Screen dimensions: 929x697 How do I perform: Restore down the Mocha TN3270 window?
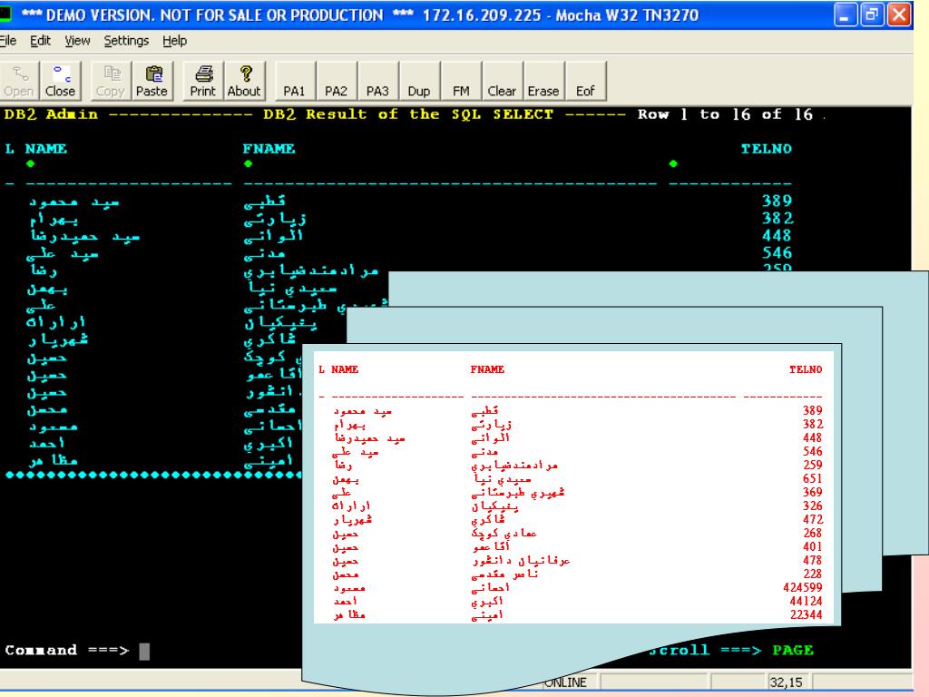click(872, 15)
